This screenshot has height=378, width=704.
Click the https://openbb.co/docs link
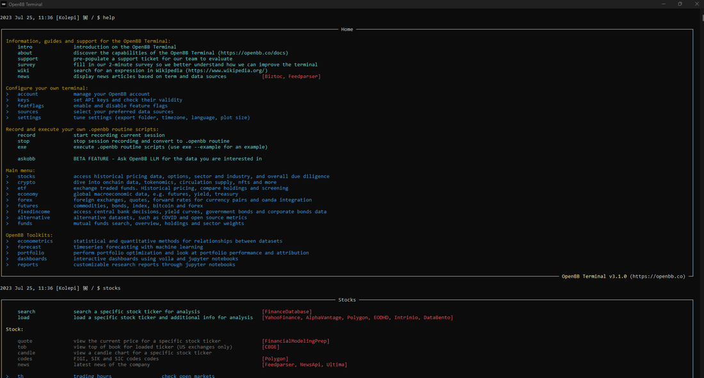[253, 52]
